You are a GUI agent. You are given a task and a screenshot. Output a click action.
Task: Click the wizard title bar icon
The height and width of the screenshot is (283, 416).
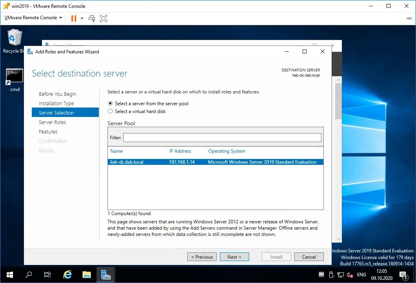click(30, 52)
